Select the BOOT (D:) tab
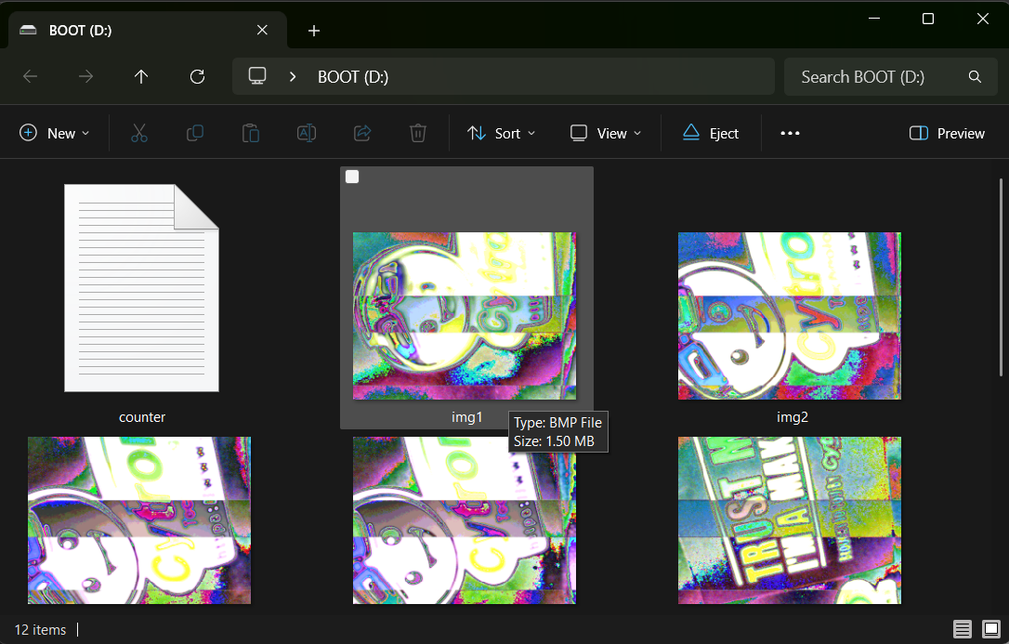This screenshot has width=1009, height=644. (148, 30)
